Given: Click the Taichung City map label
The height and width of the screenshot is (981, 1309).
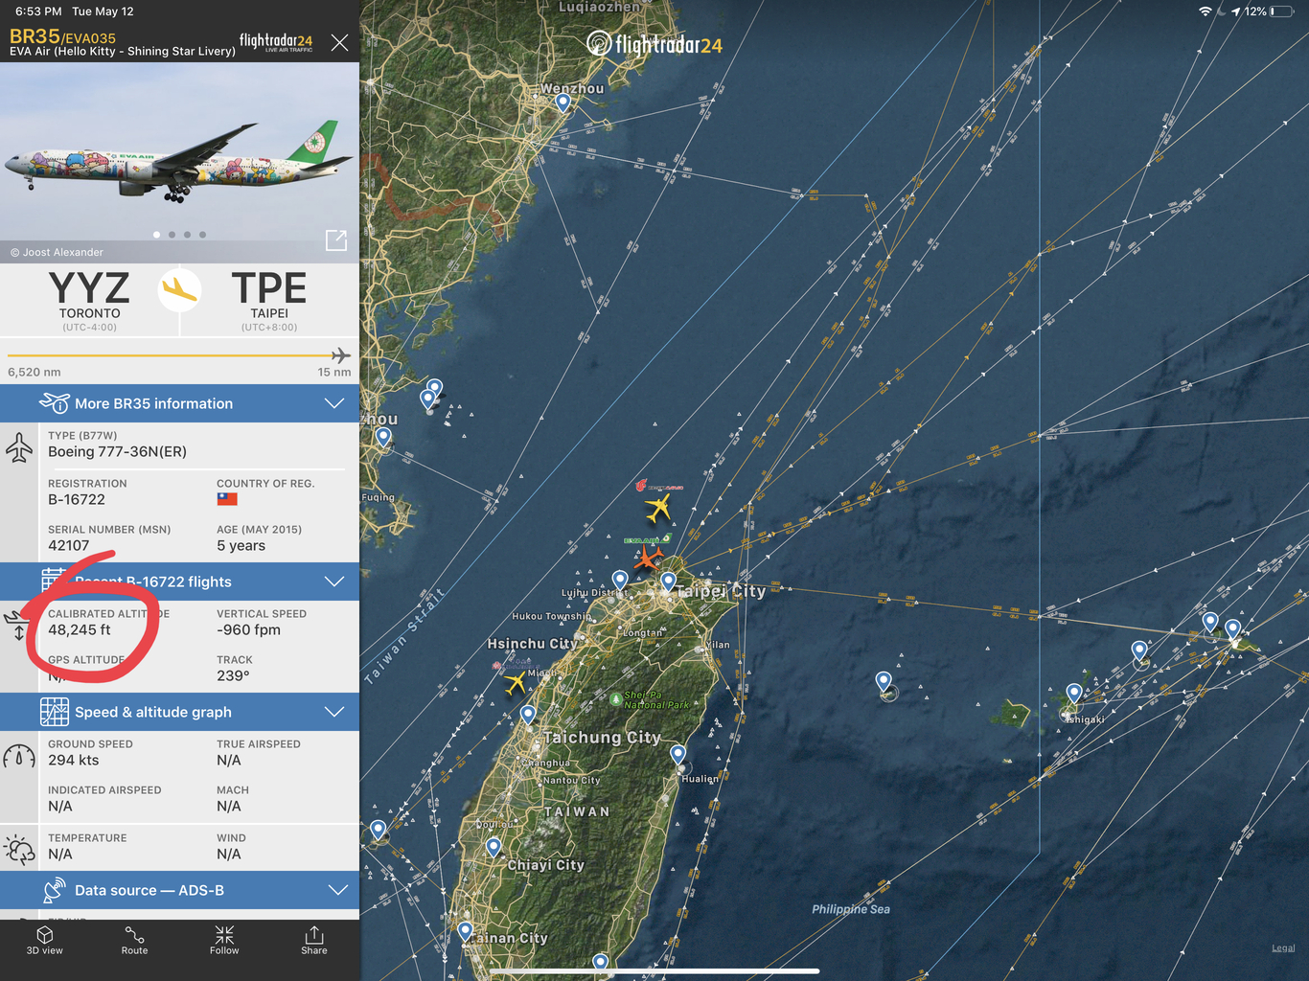Looking at the screenshot, I should (x=602, y=738).
